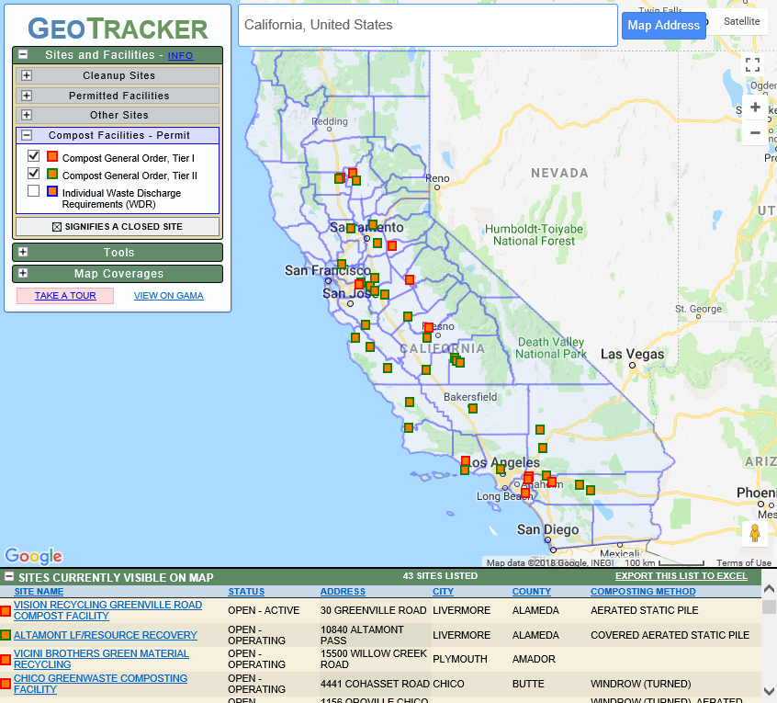Sort table by SITE NAME column
The image size is (777, 703).
coord(39,592)
